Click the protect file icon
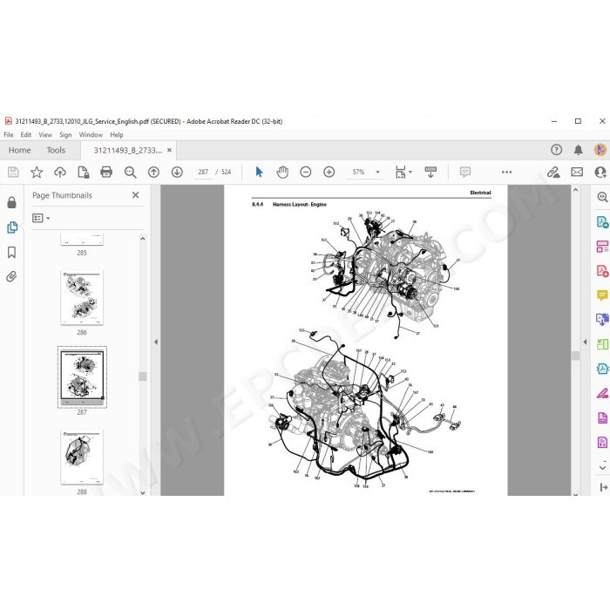 tap(84, 172)
